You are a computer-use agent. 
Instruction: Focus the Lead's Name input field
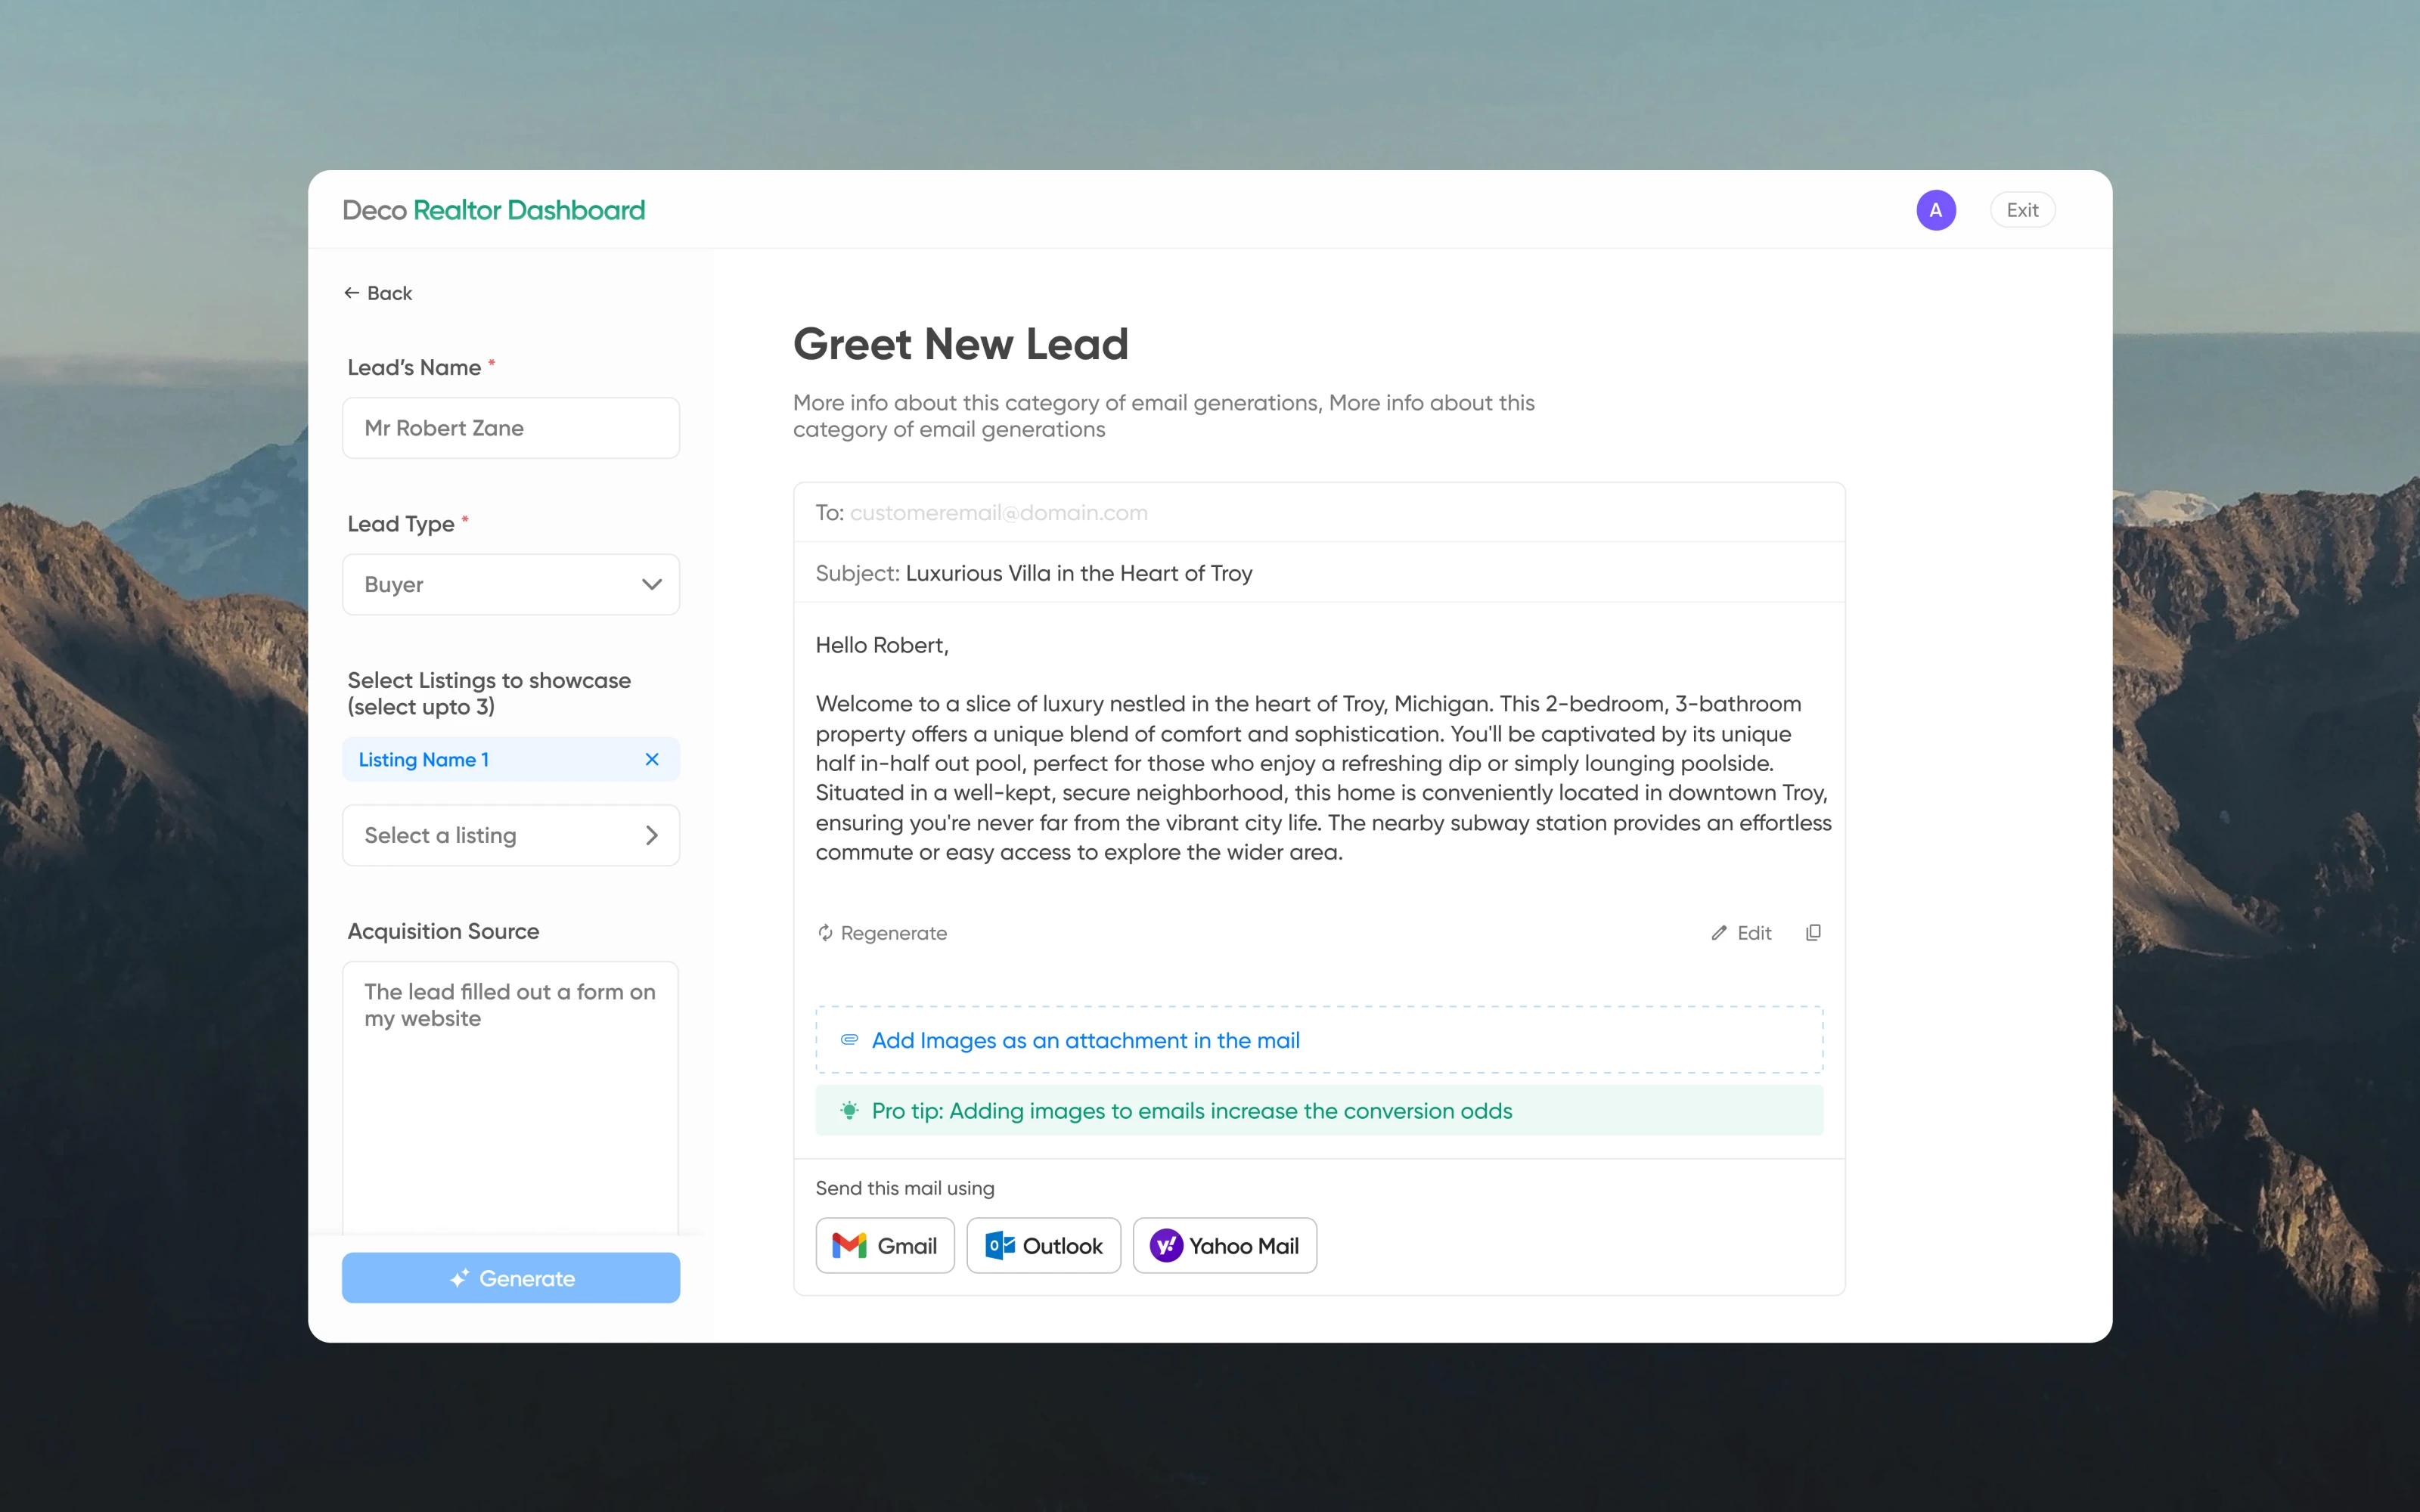coord(511,428)
